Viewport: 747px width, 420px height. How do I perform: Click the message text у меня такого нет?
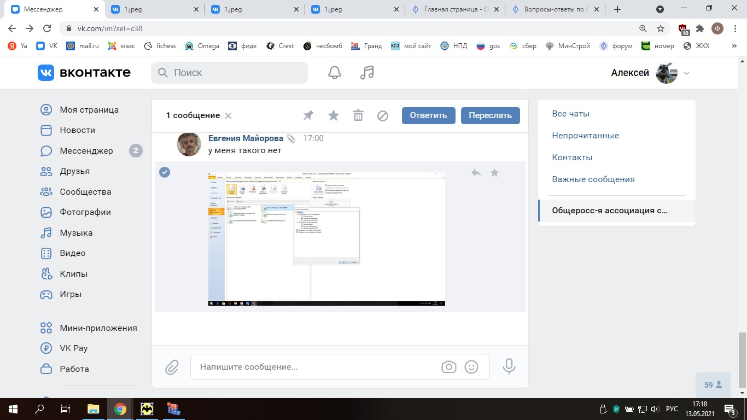tap(245, 150)
